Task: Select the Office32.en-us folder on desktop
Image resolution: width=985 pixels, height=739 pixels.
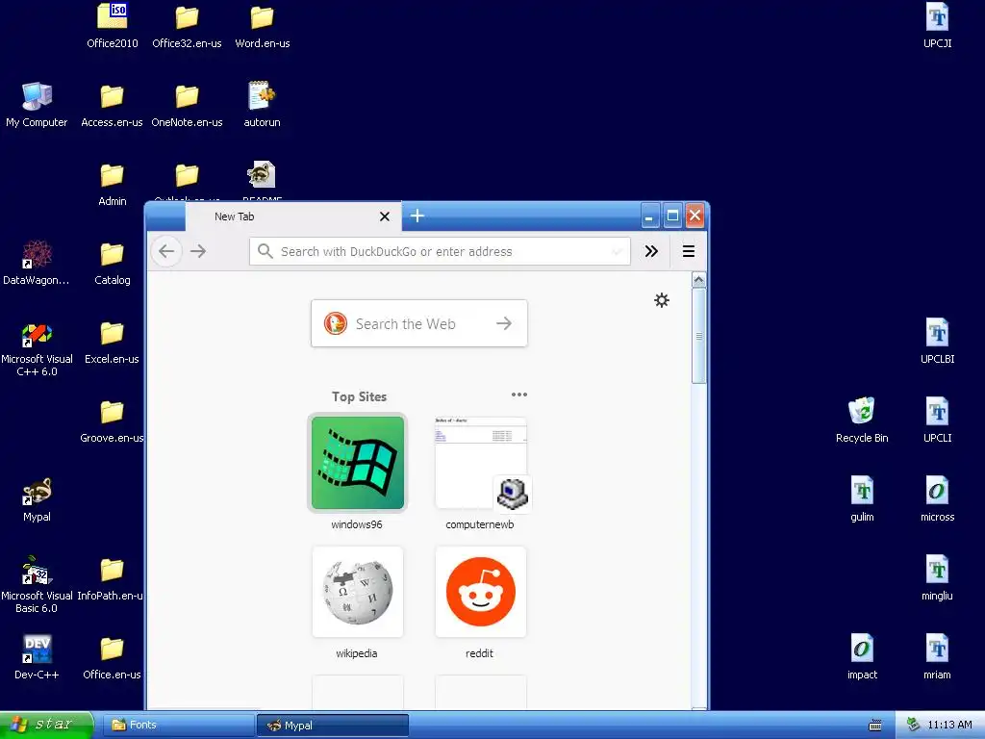Action: point(187,17)
